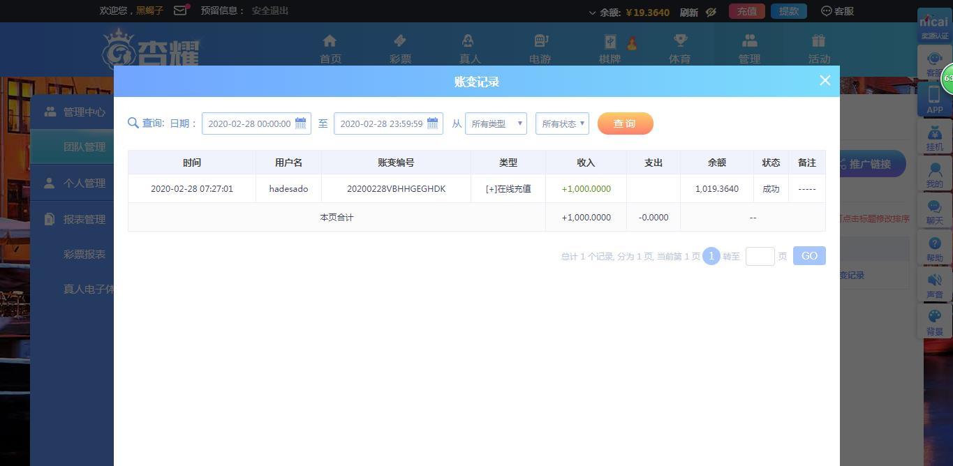Screen dimensions: 953x466
Task: Click the mail envelope icon in top bar
Action: point(180,10)
